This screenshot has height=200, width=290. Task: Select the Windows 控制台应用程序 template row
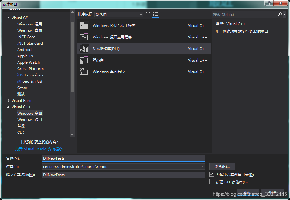pos(144,25)
